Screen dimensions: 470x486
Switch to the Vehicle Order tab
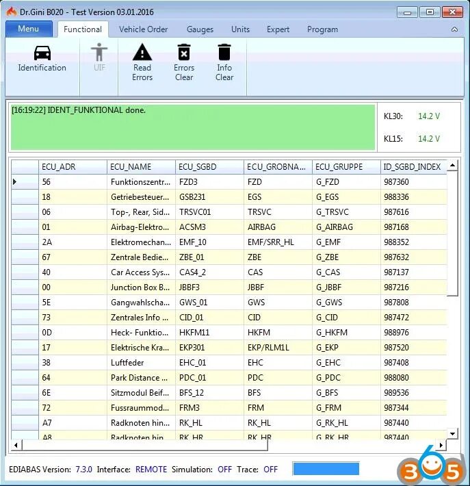pyautogui.click(x=143, y=29)
